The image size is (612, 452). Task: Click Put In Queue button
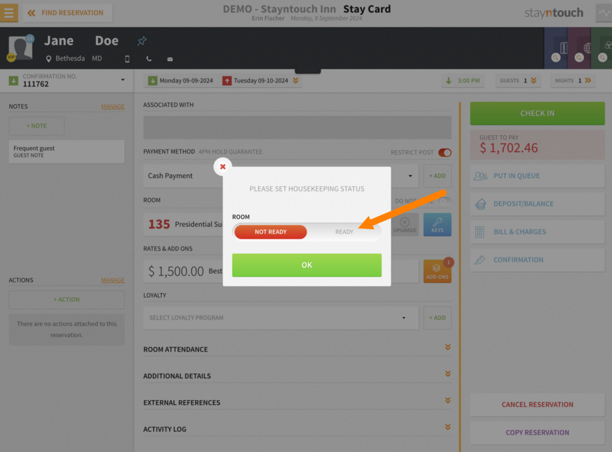pyautogui.click(x=537, y=176)
